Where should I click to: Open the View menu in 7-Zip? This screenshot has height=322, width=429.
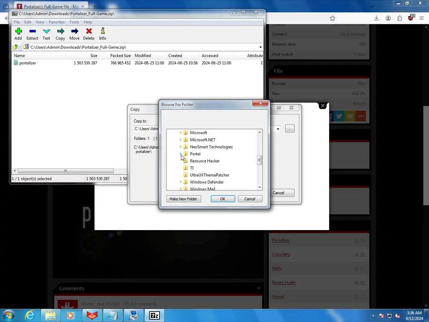[x=40, y=22]
